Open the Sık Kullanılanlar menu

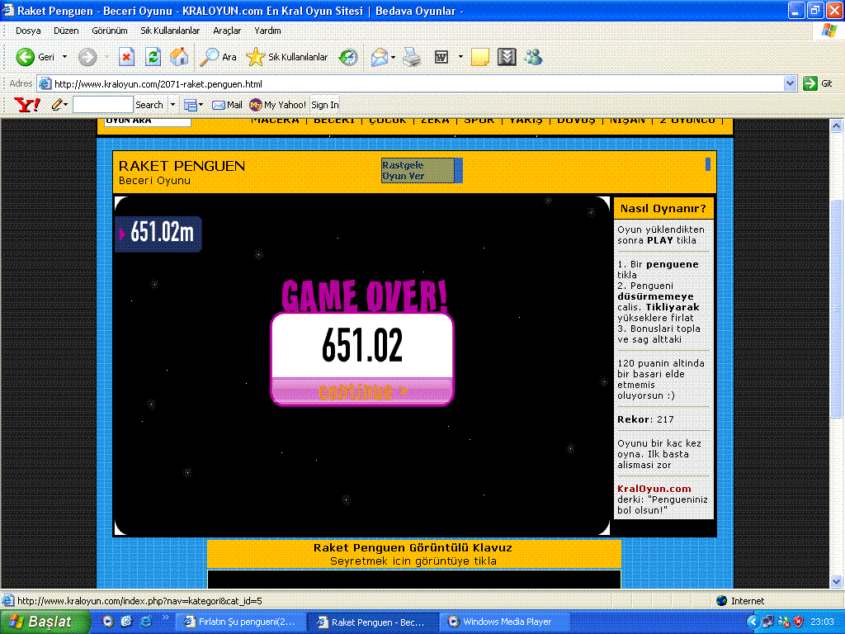coord(170,31)
